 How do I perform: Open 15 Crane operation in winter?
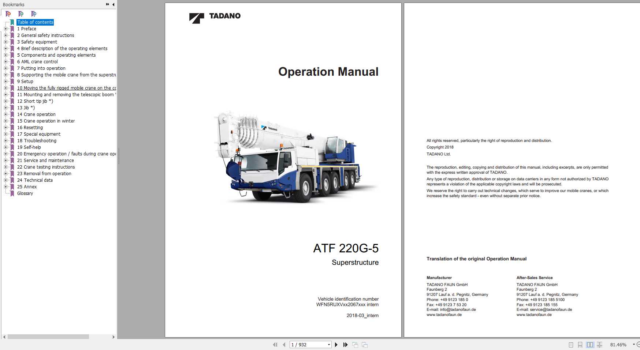pyautogui.click(x=46, y=121)
